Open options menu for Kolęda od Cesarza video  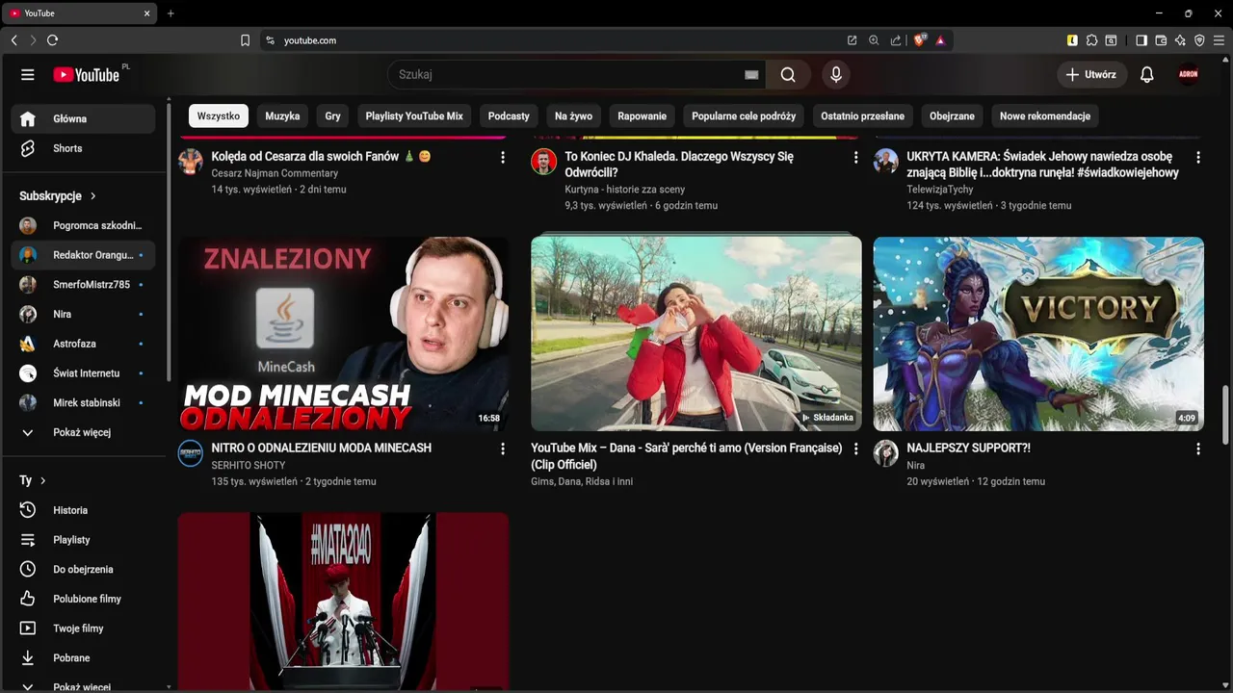click(x=502, y=157)
